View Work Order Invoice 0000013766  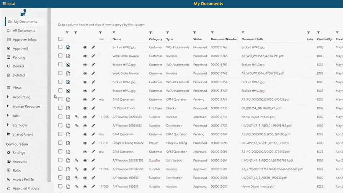(x=85, y=56)
